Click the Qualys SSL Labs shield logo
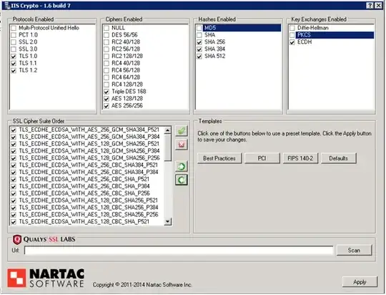Image resolution: width=386 pixels, height=295 pixels. (17, 239)
